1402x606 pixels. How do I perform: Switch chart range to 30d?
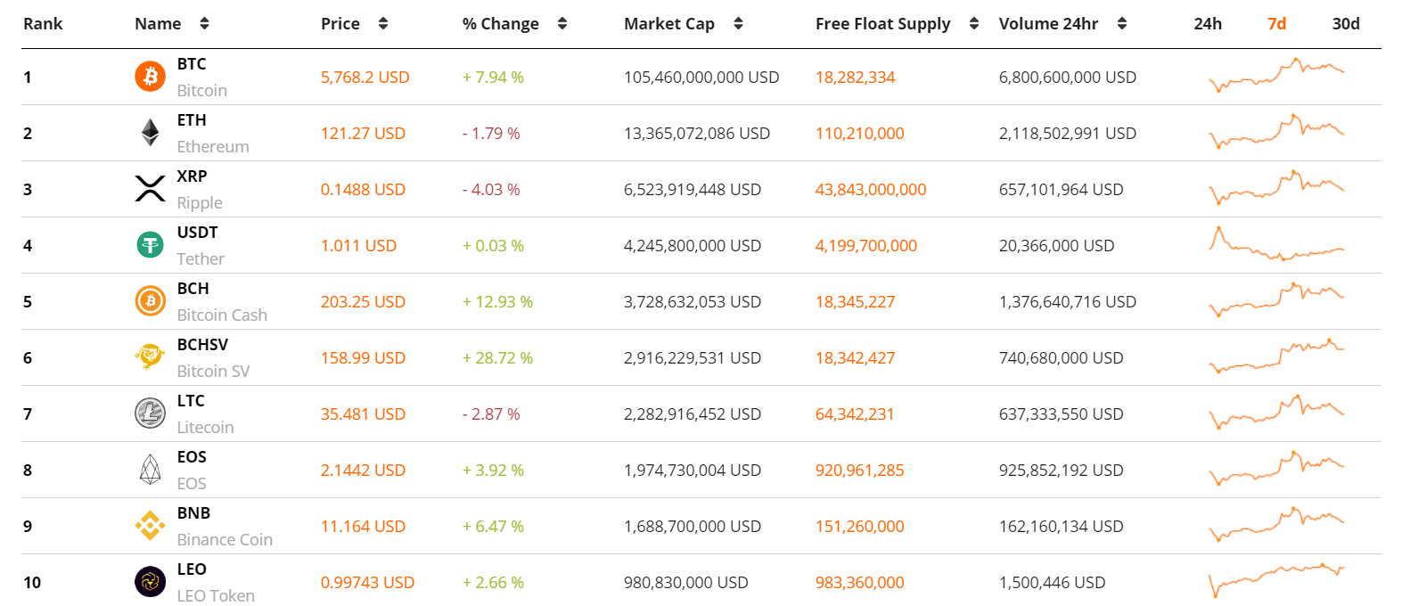point(1346,24)
